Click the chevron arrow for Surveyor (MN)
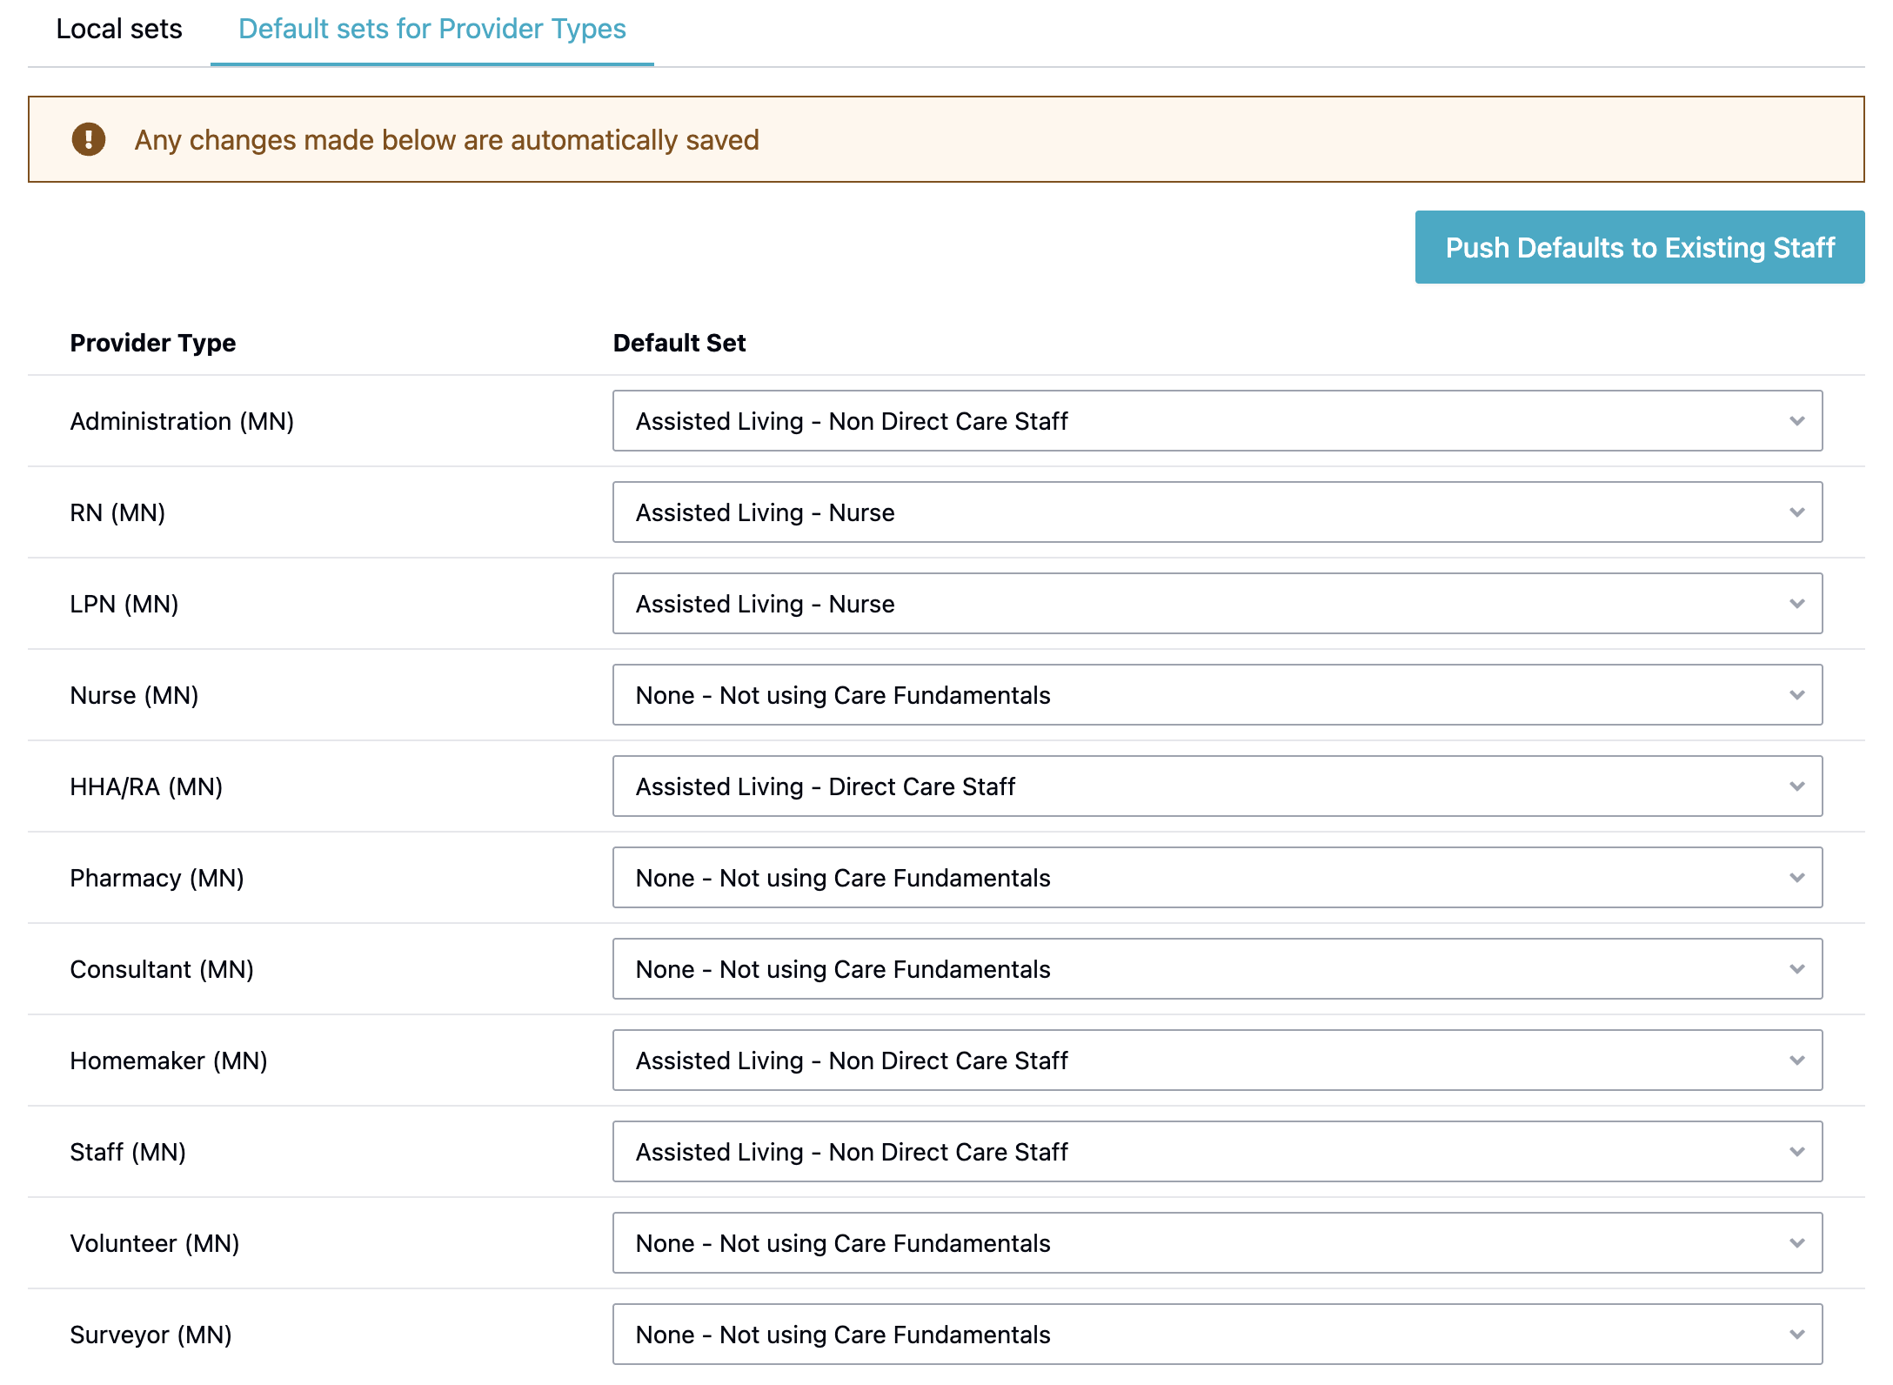Viewport: 1893px width, 1385px height. coord(1796,1335)
